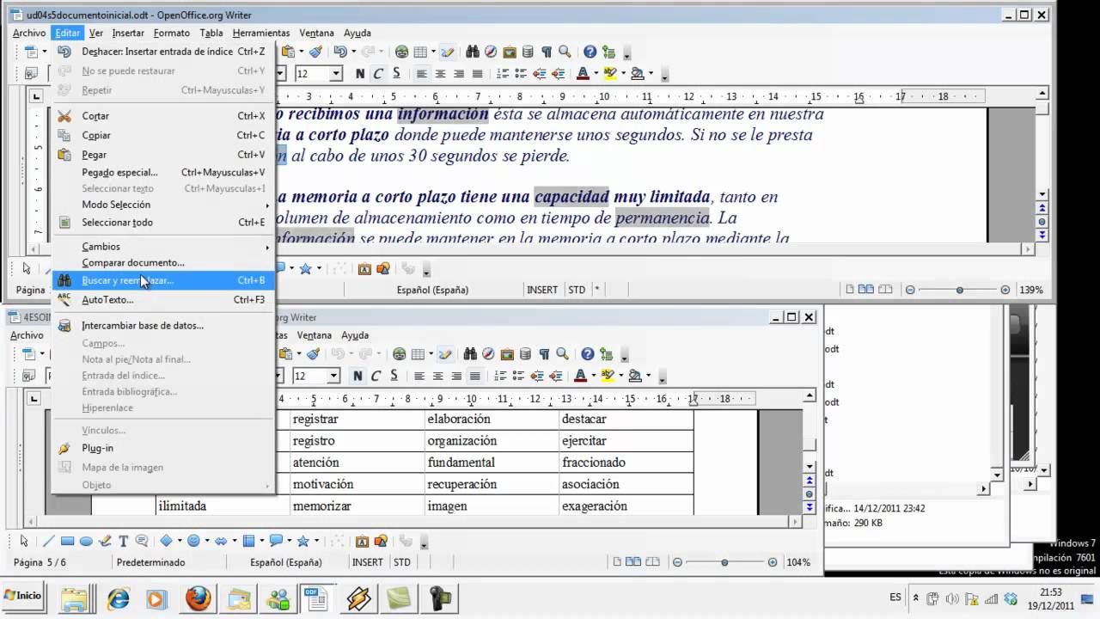The width and height of the screenshot is (1100, 619).
Task: Click INSERT mode in top window status bar
Action: pyautogui.click(x=542, y=290)
